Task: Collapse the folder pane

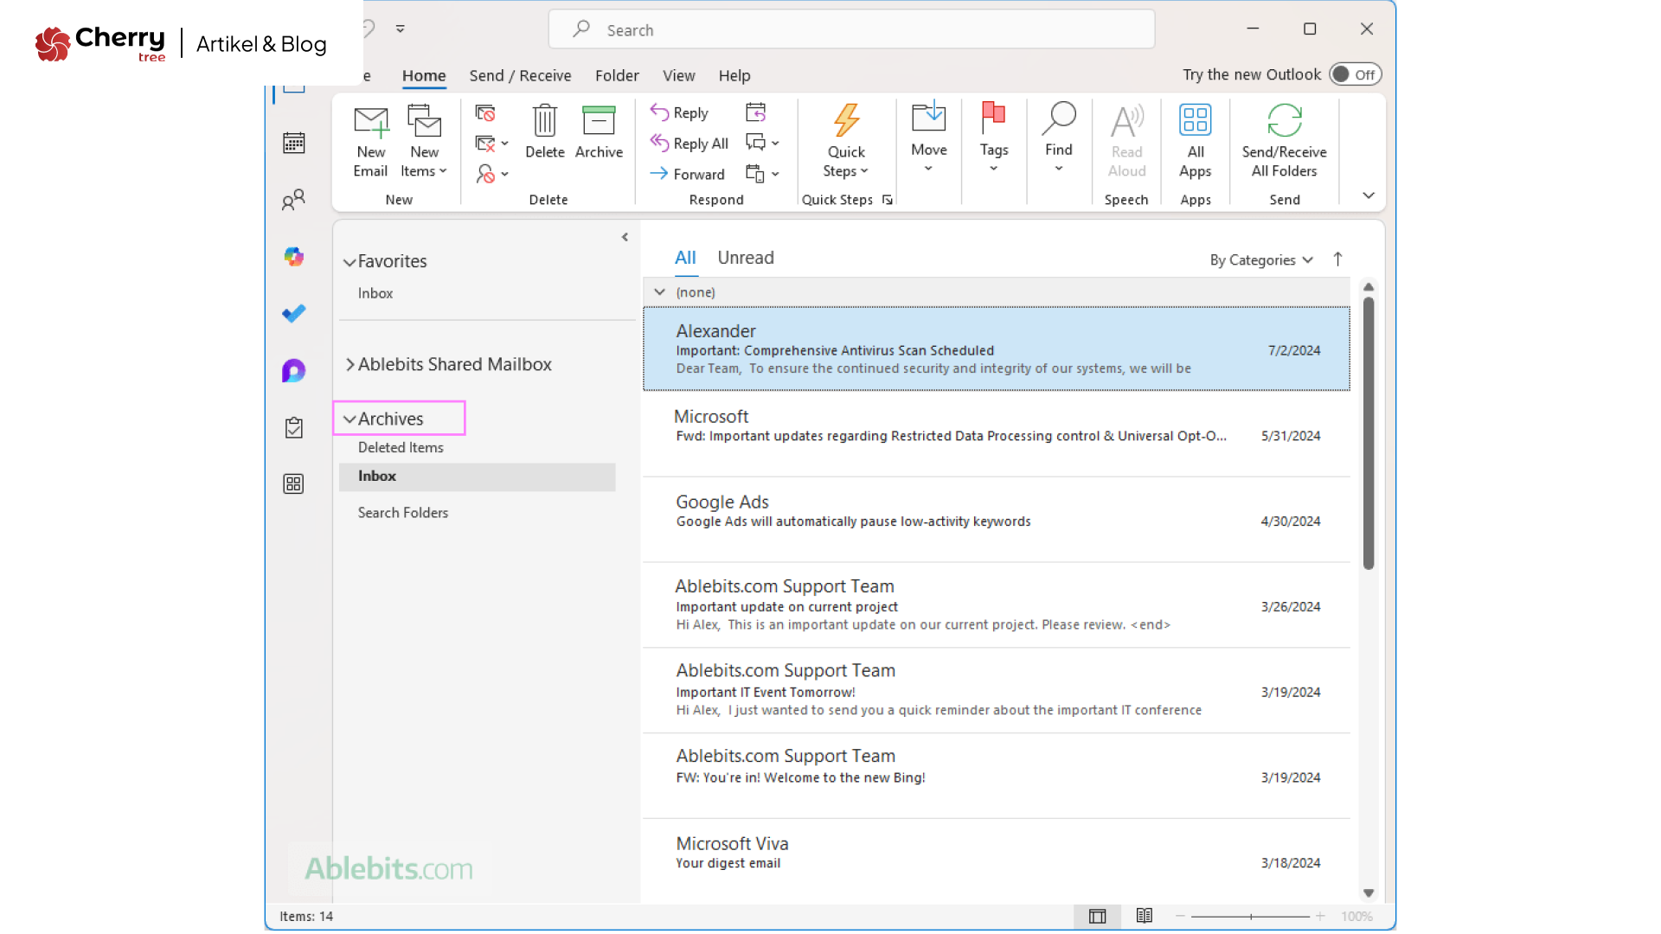Action: click(625, 237)
